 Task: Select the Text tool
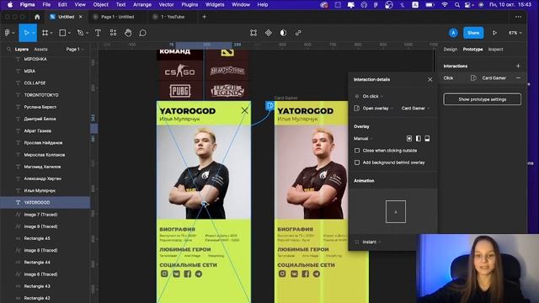pyautogui.click(x=98, y=33)
